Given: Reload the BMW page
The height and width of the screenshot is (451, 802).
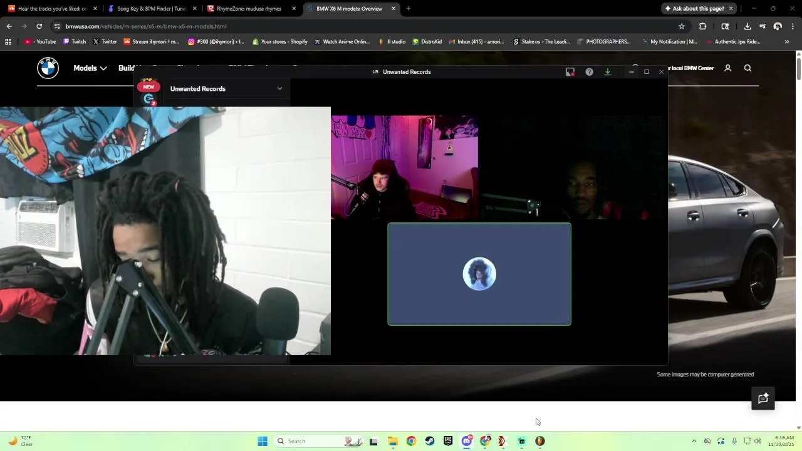Looking at the screenshot, I should 39,26.
